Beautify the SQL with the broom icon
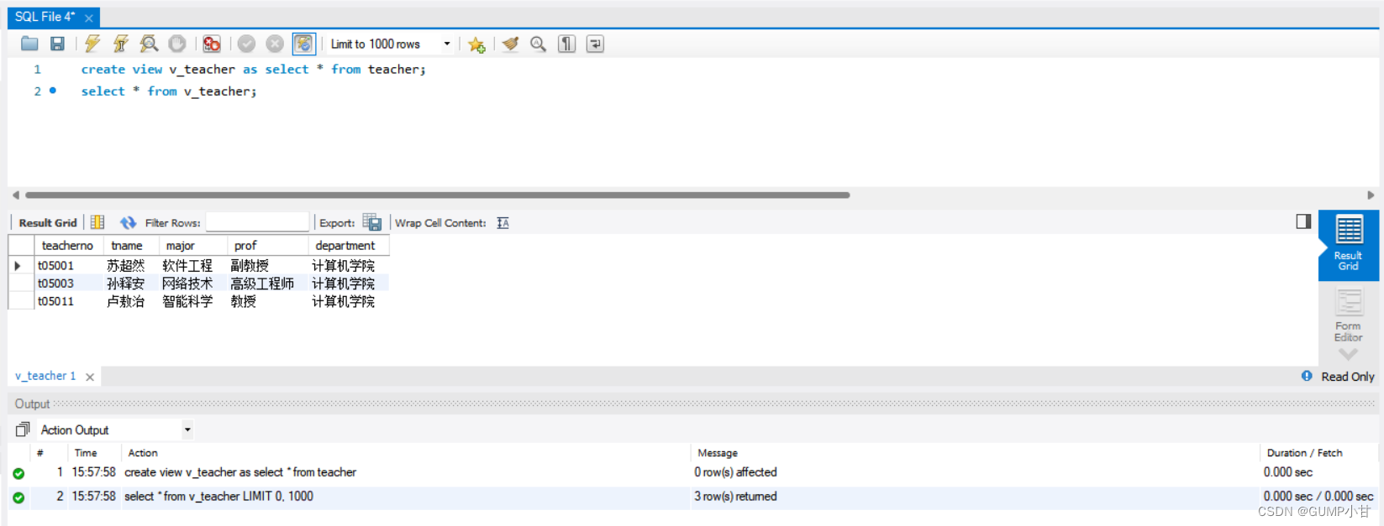The height and width of the screenshot is (526, 1384). [510, 44]
